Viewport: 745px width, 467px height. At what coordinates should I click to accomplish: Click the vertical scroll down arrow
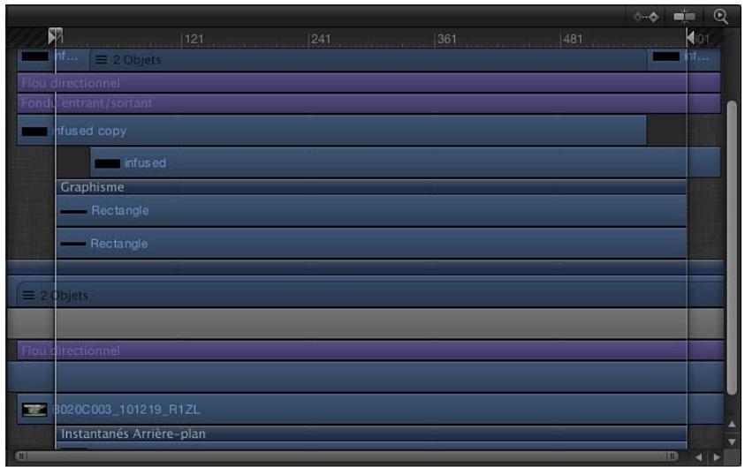[x=732, y=442]
